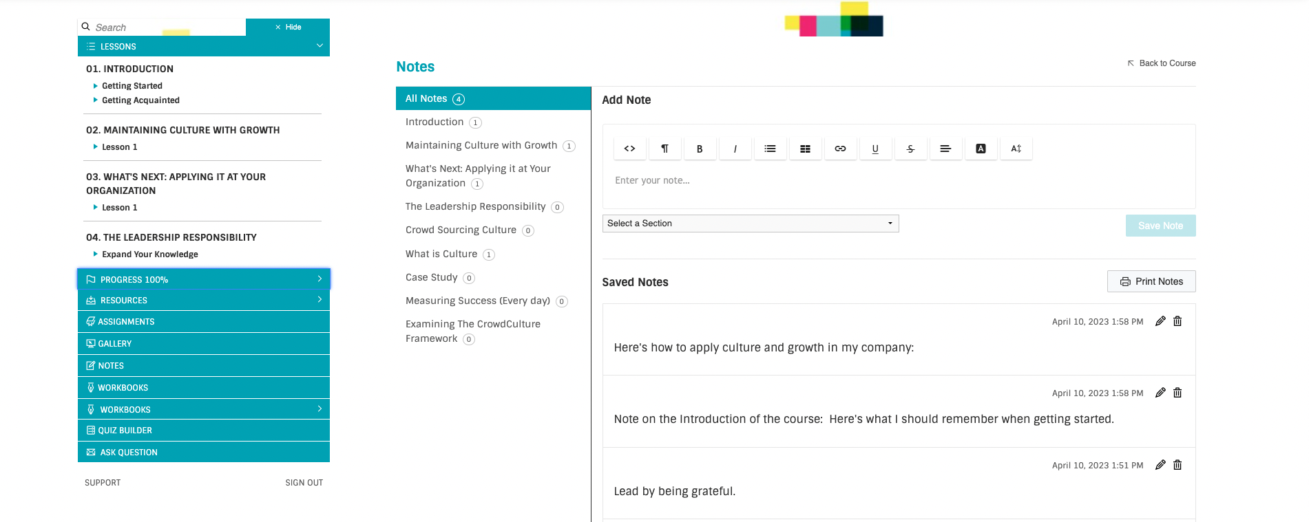Click the colorful logo at top

pos(834,19)
